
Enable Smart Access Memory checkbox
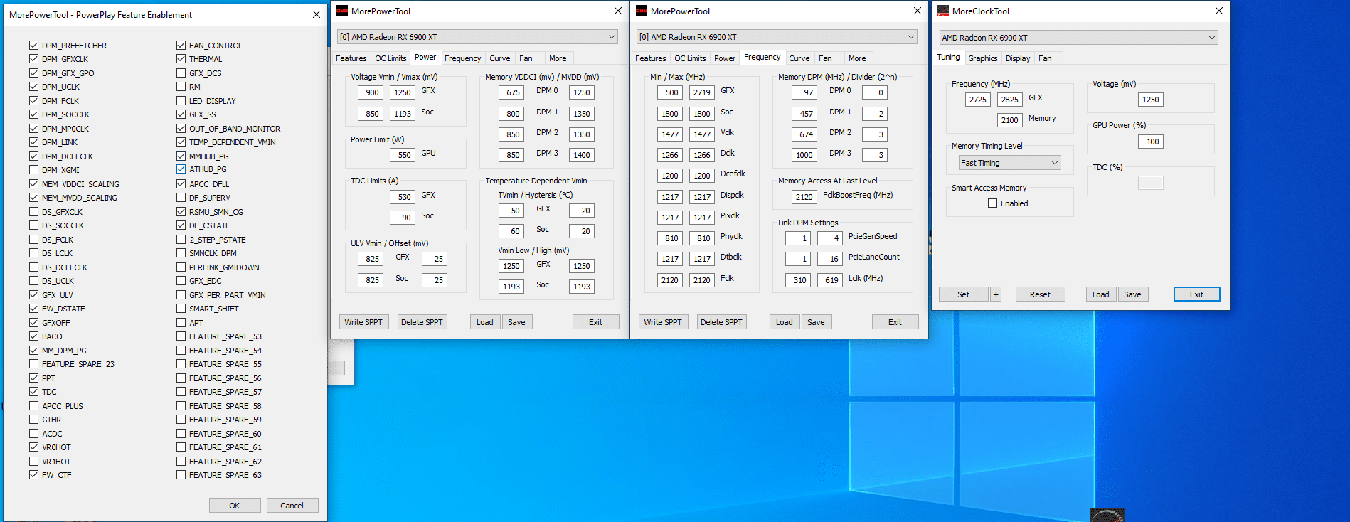click(x=992, y=203)
